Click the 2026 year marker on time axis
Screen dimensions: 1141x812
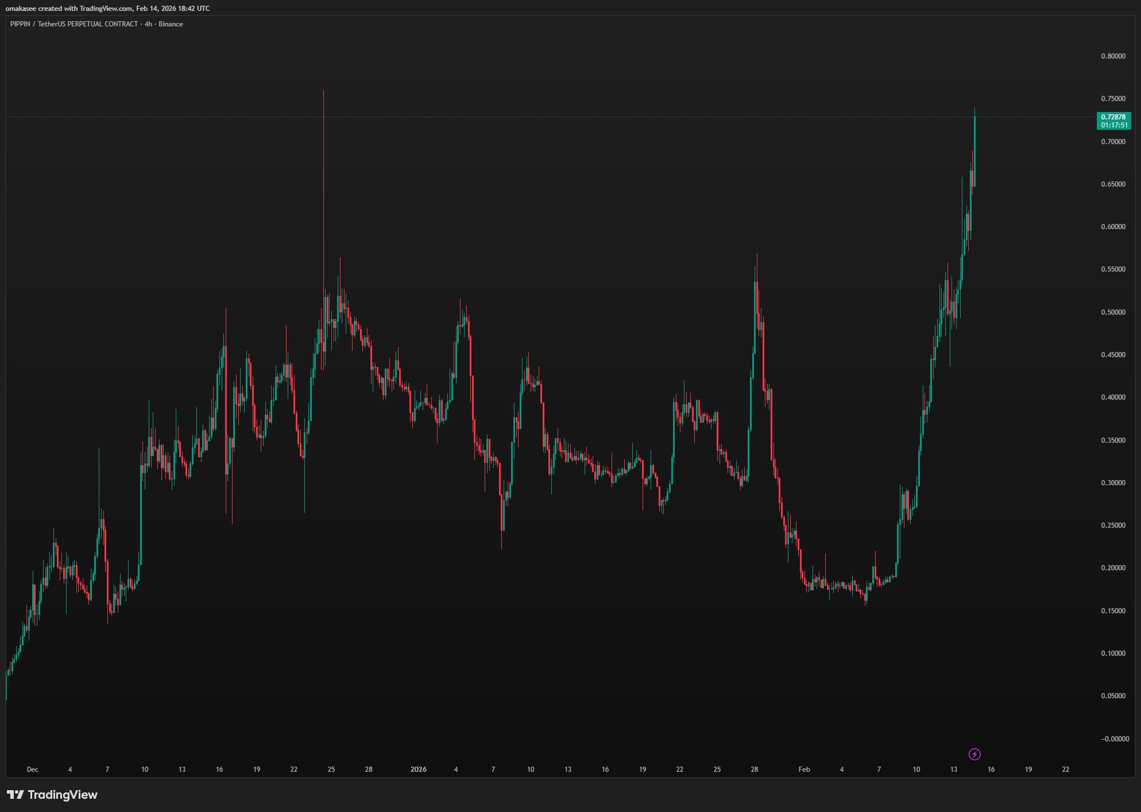pyautogui.click(x=418, y=770)
